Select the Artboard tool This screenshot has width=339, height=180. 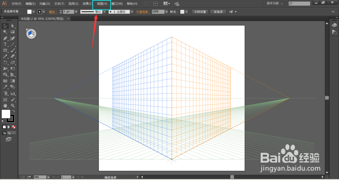click(x=5, y=100)
